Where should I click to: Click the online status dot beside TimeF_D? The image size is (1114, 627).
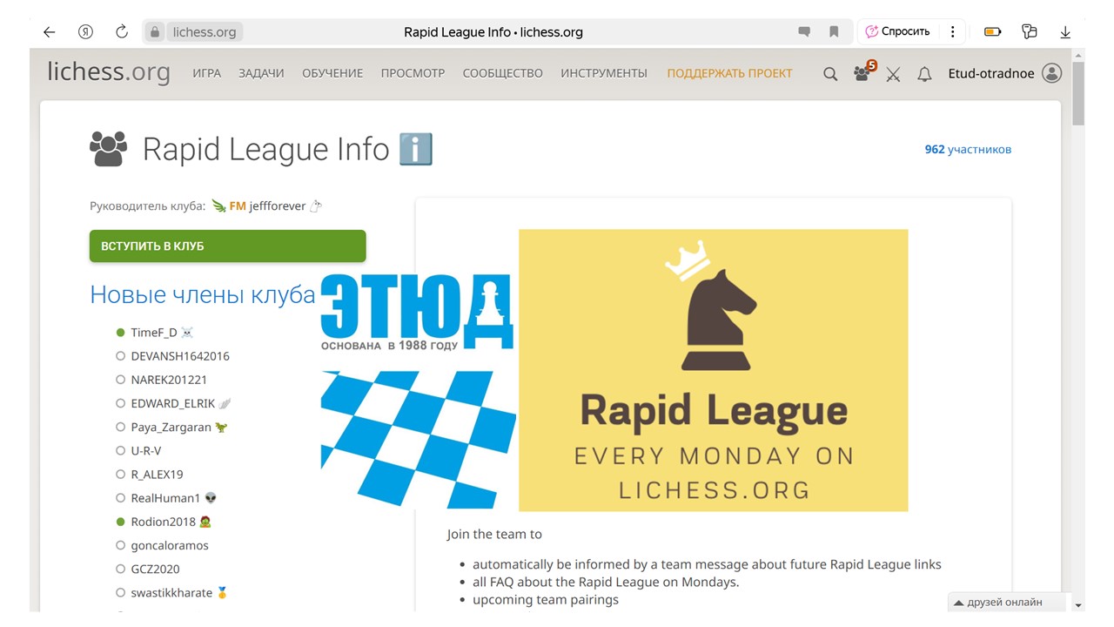121,333
